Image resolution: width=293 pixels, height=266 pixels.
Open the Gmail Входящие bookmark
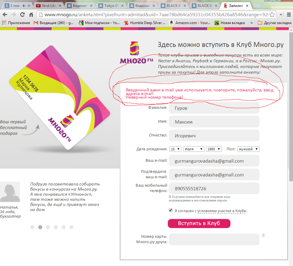point(53,23)
